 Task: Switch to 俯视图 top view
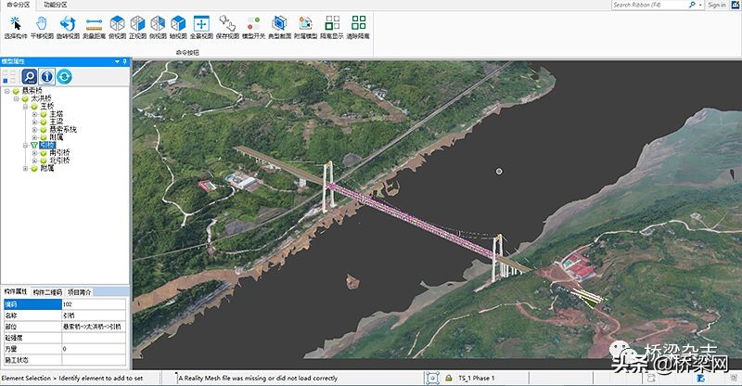[x=117, y=23]
